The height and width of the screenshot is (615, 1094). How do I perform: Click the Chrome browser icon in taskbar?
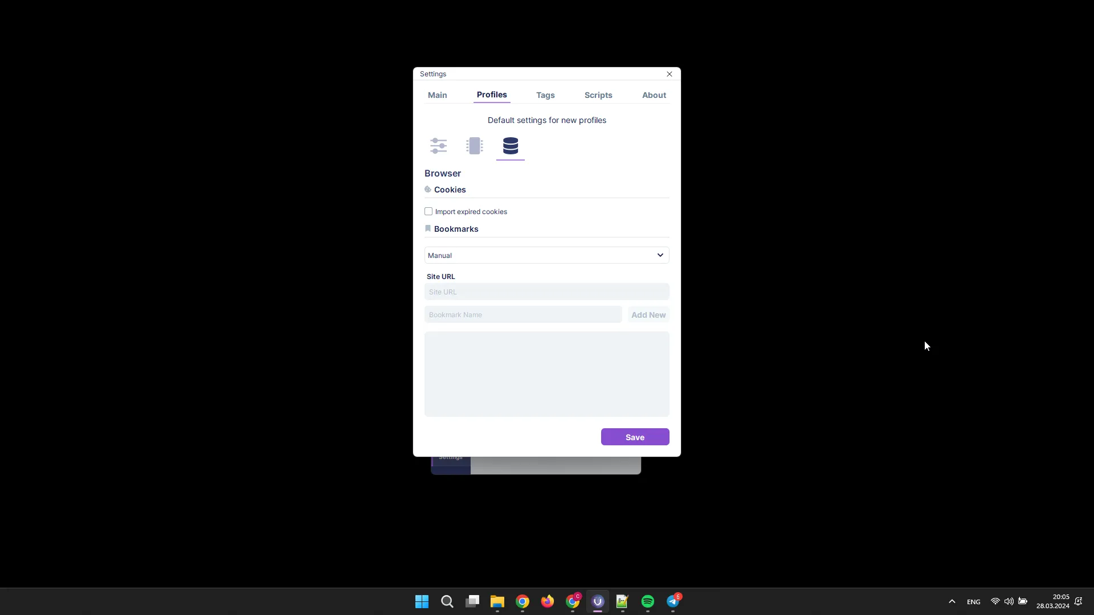(x=523, y=601)
